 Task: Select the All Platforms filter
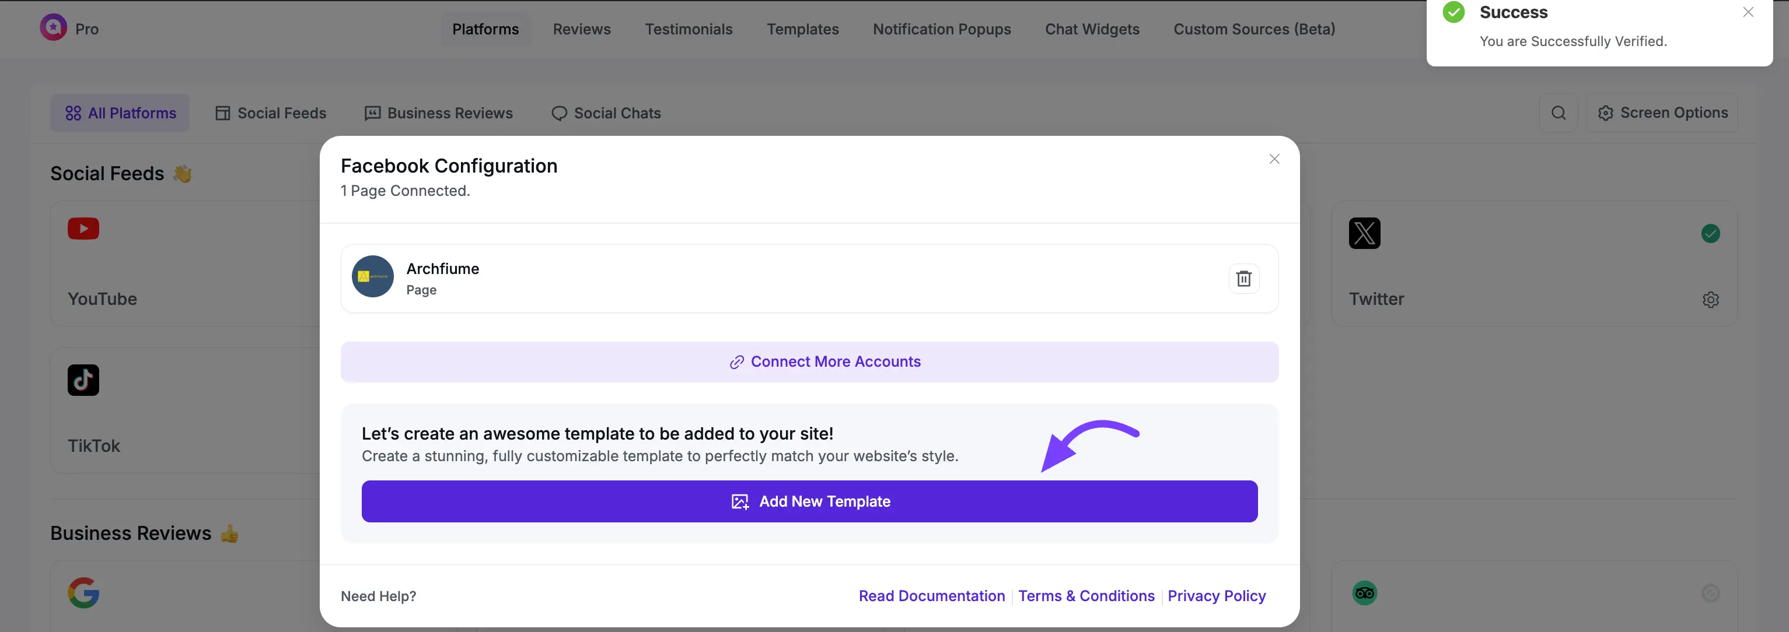[x=120, y=113]
